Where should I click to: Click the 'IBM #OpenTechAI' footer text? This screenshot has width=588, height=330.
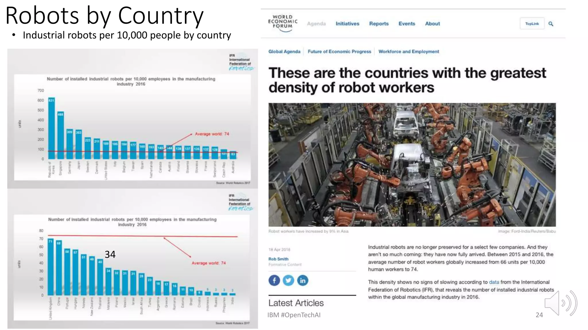(x=294, y=315)
